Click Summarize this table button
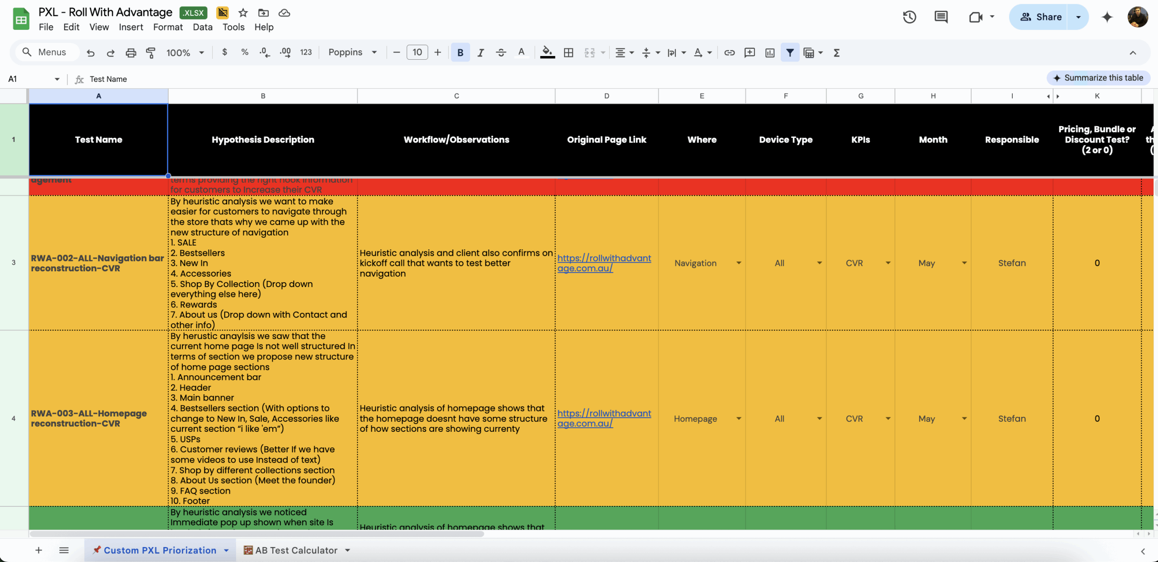The image size is (1158, 562). click(x=1098, y=78)
